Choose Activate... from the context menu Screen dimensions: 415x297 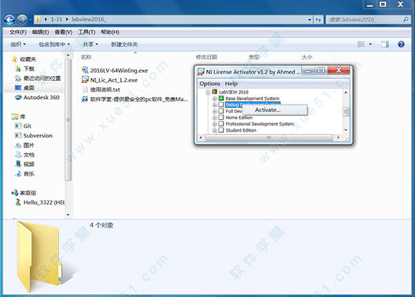point(275,110)
